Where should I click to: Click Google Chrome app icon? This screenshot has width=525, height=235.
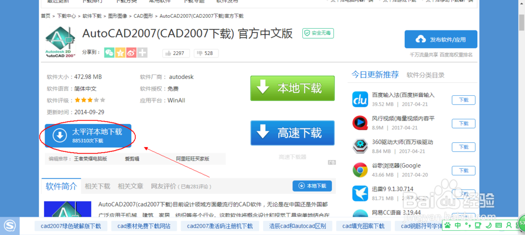[360, 170]
